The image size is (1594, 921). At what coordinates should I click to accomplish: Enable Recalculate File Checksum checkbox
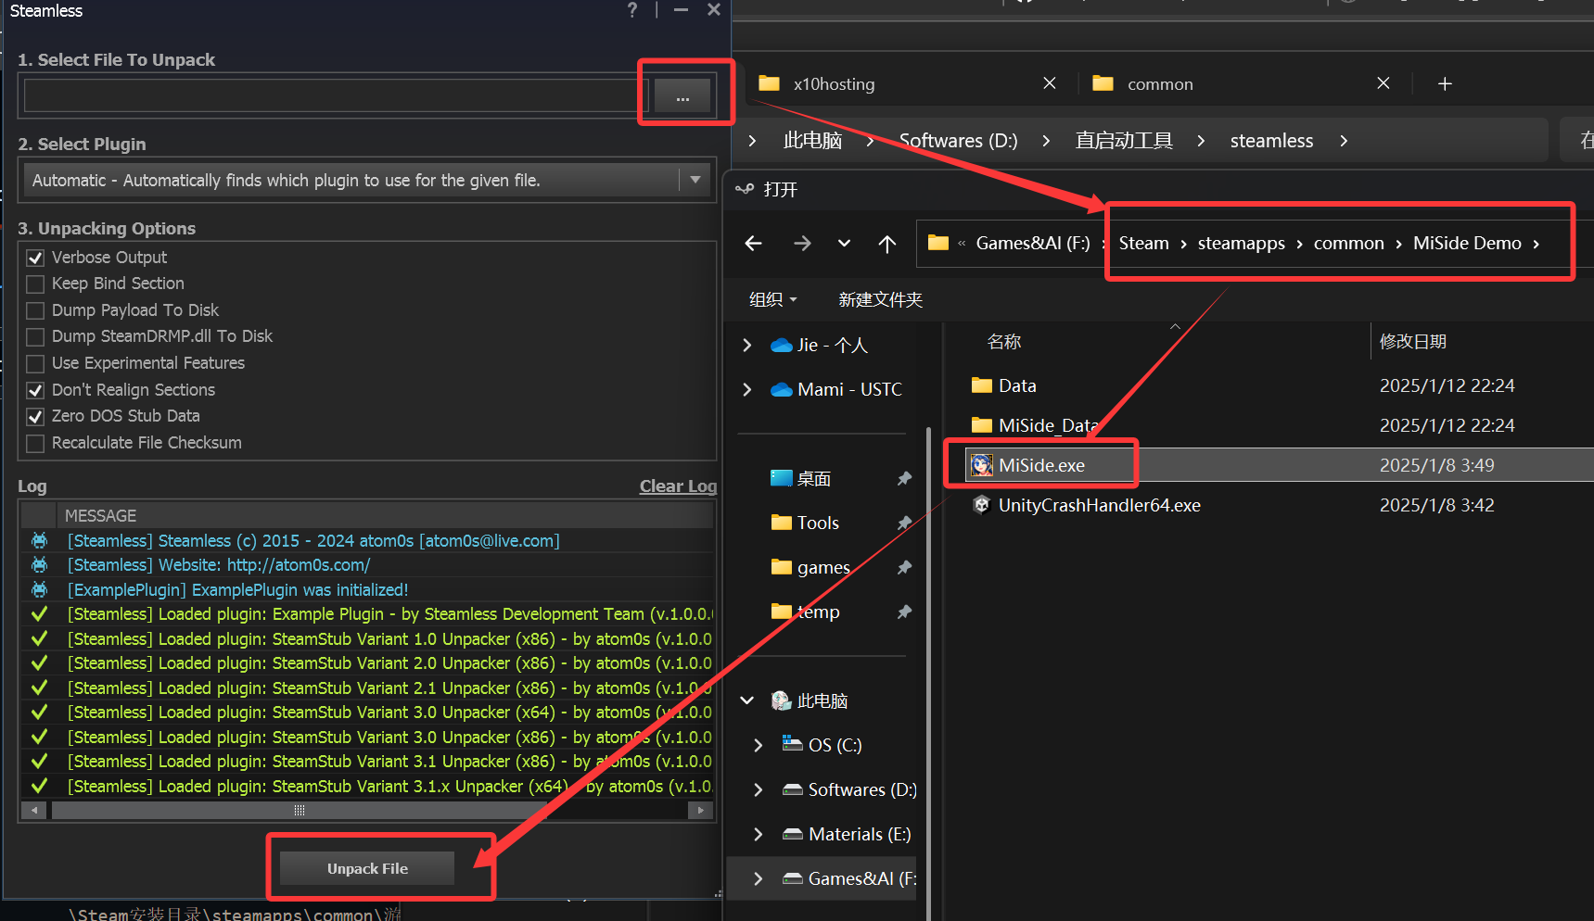click(35, 443)
